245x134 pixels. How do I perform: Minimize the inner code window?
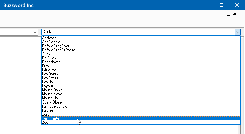point(229,15)
